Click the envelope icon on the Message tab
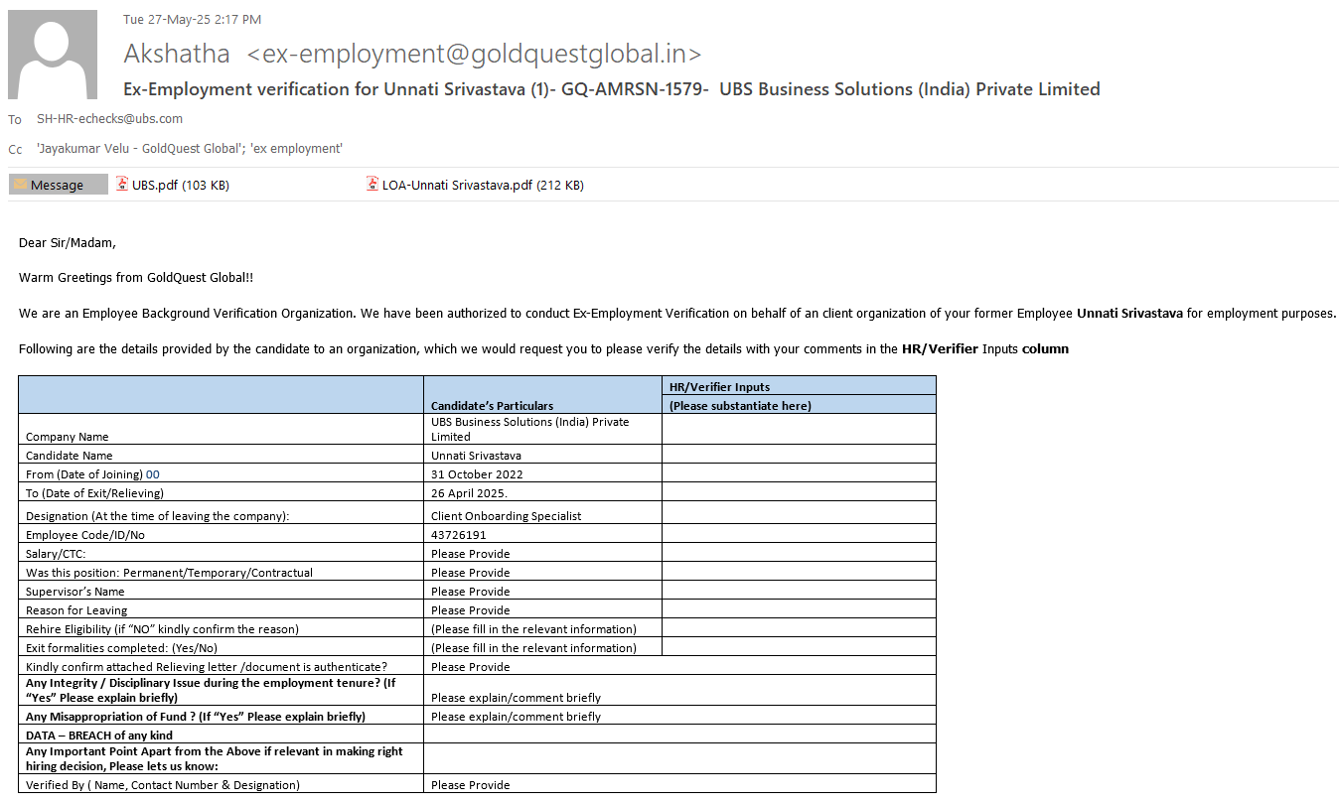 pos(20,185)
